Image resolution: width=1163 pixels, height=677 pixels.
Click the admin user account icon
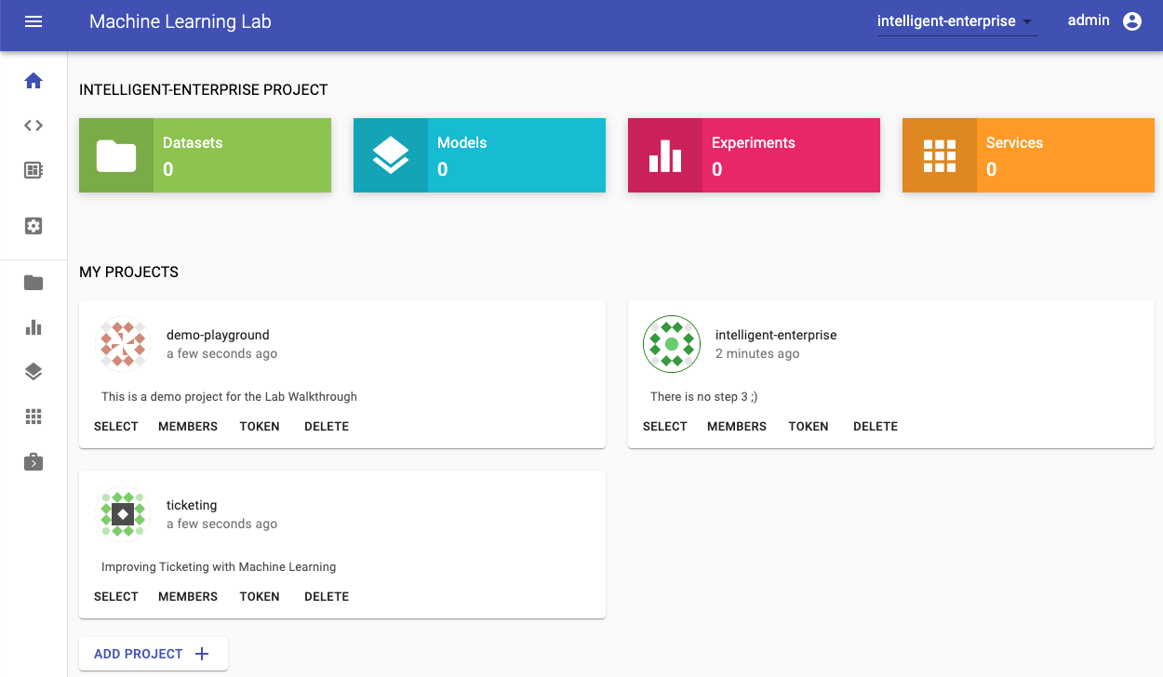coord(1131,21)
